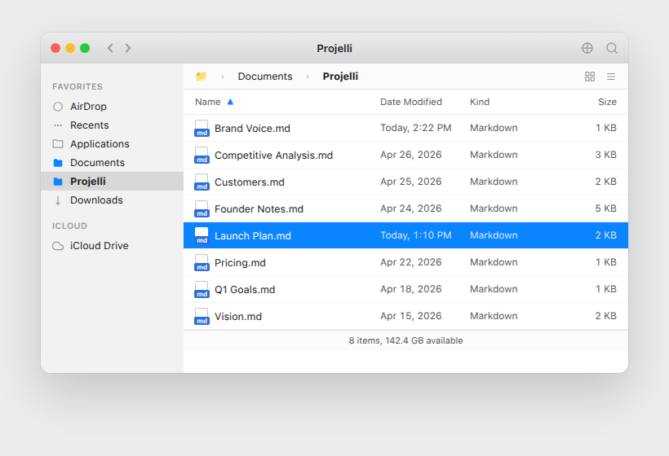Click the md file icon for Pricing.md

pyautogui.click(x=202, y=262)
